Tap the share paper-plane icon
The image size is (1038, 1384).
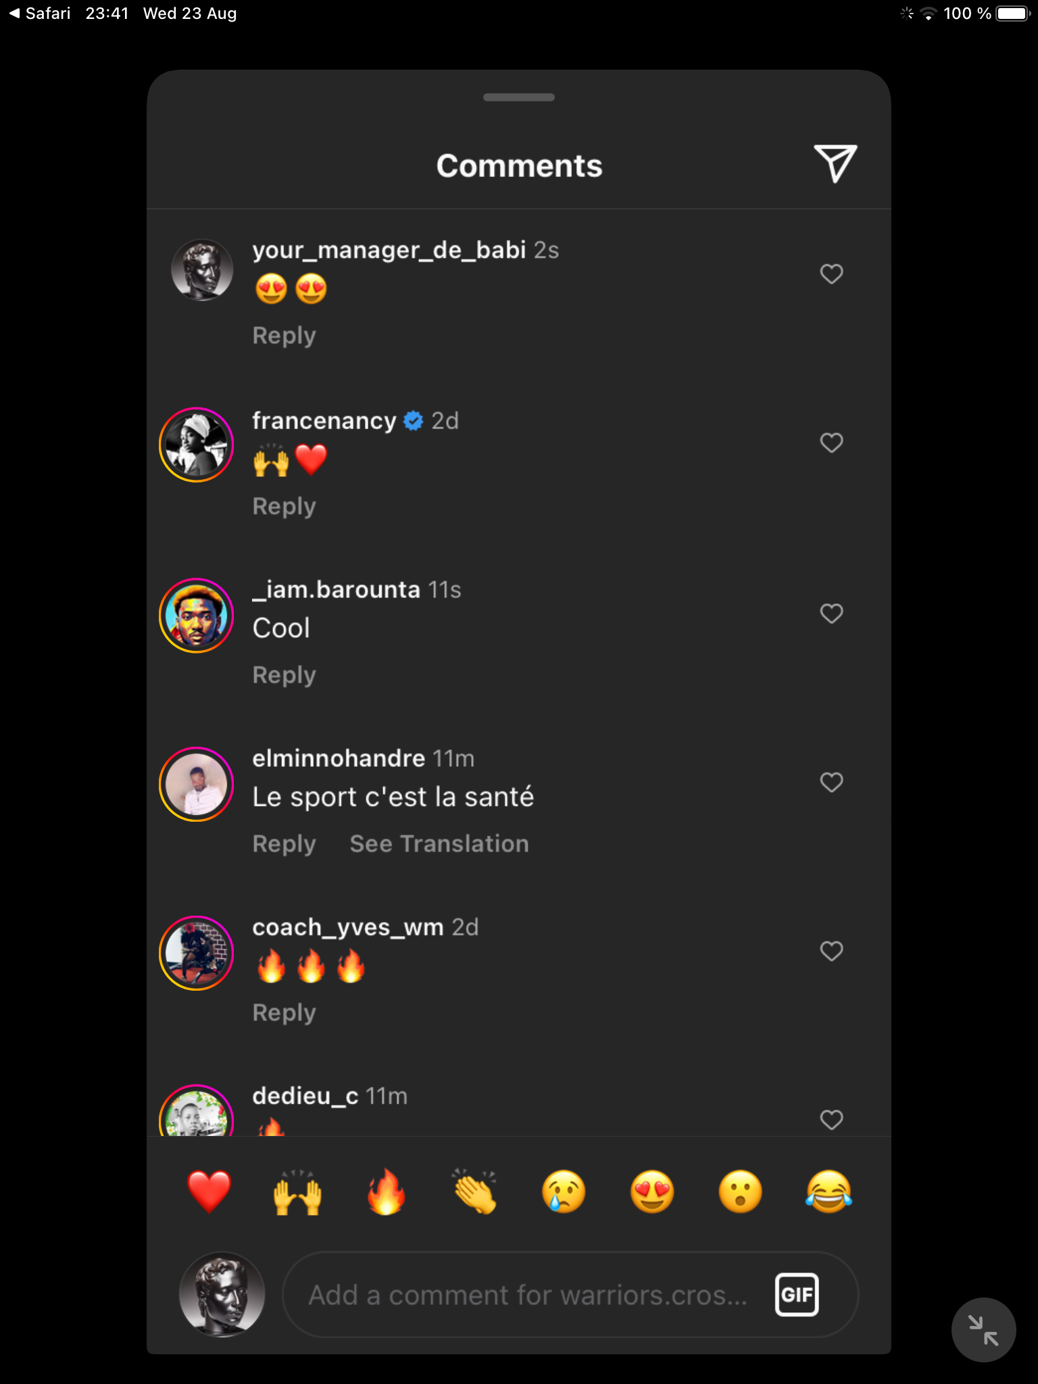(835, 163)
